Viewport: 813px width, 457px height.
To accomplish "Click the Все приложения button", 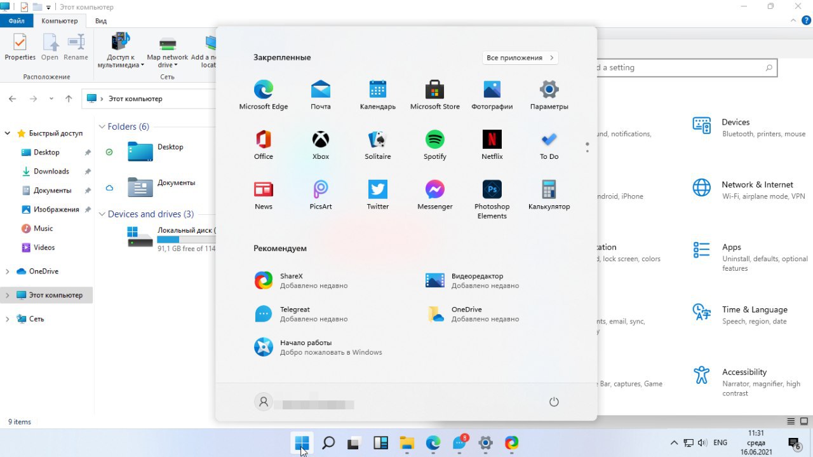I will pos(520,58).
